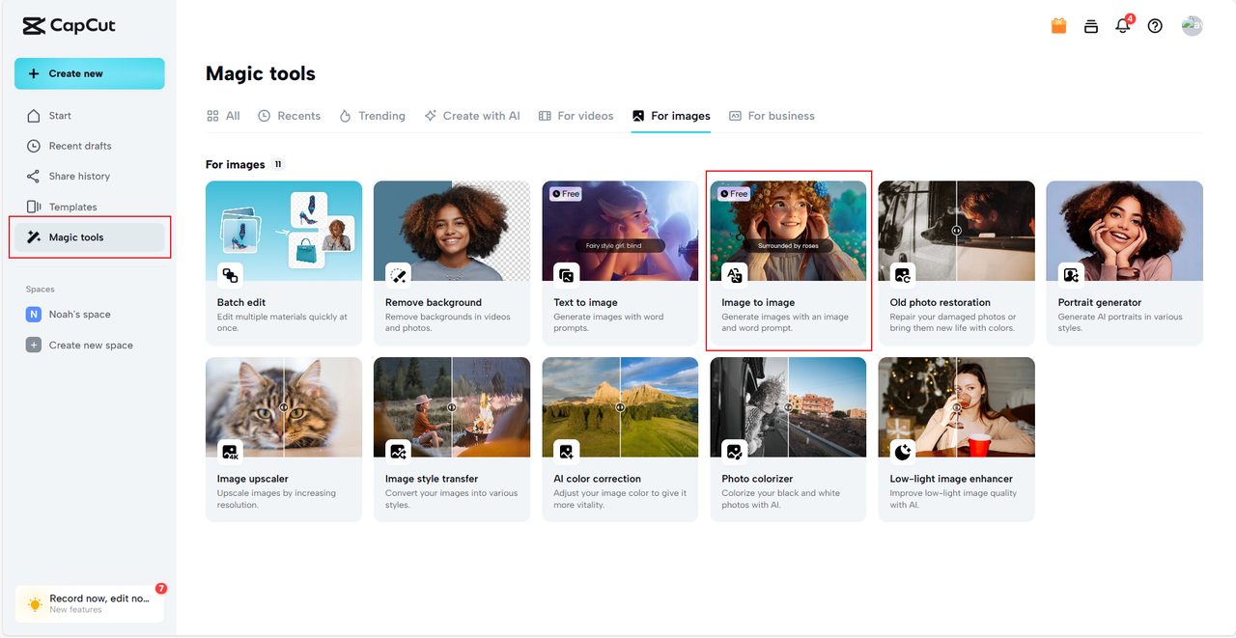The height and width of the screenshot is (638, 1236).
Task: Click the lightbulb icon in features banner
Action: coord(35,604)
